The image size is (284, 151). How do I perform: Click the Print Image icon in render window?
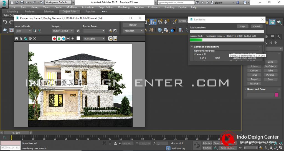[x=30, y=39]
